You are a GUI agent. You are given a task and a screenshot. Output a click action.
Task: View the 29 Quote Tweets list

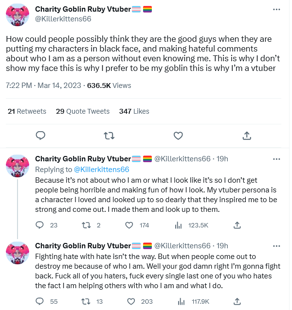point(83,111)
